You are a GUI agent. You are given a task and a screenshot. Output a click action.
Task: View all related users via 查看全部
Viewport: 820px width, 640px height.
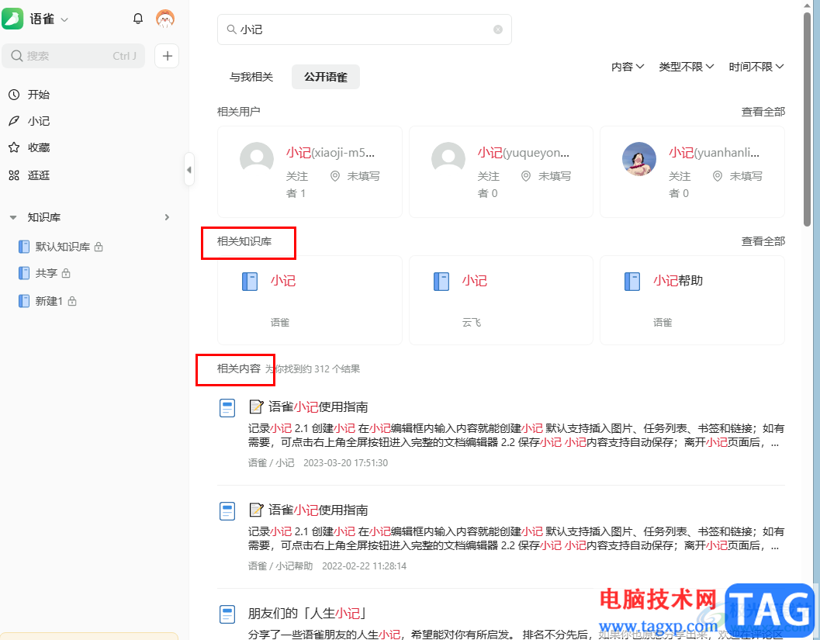coord(763,112)
